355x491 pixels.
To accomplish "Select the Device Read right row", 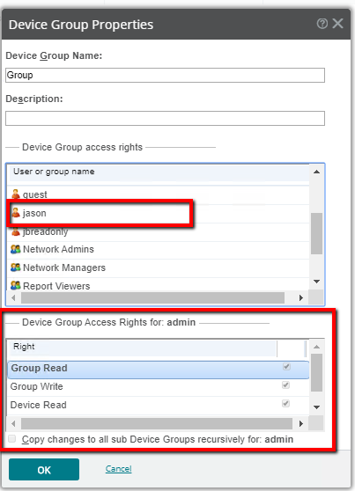I will pos(159,405).
